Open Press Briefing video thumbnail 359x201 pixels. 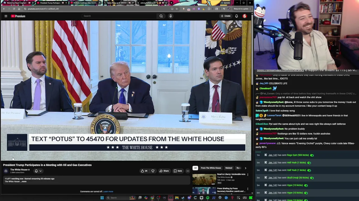[x=204, y=191]
